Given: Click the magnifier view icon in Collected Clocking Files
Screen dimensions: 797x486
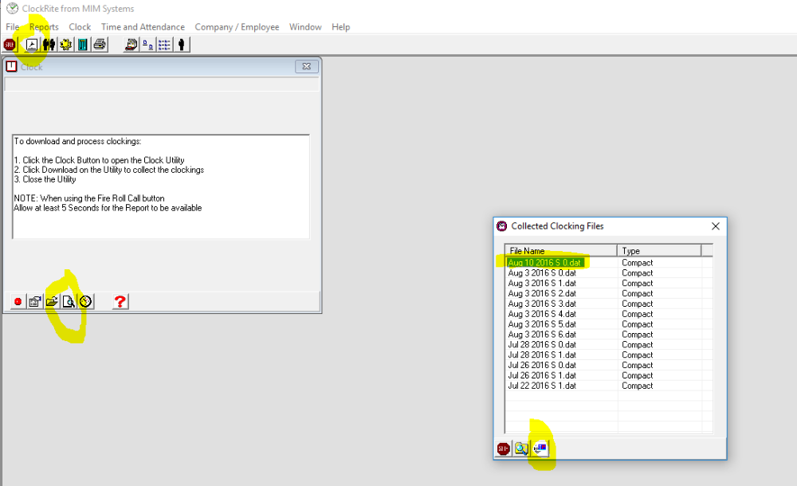Looking at the screenshot, I should [520, 449].
